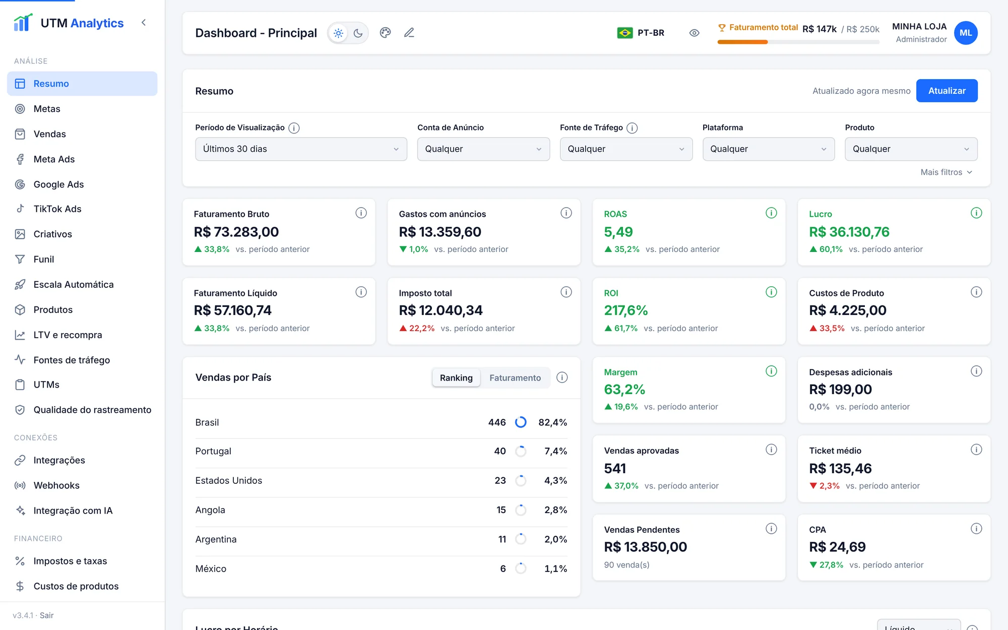Image resolution: width=1008 pixels, height=630 pixels.
Task: Click the Faturamento total progress bar
Action: pyautogui.click(x=798, y=42)
